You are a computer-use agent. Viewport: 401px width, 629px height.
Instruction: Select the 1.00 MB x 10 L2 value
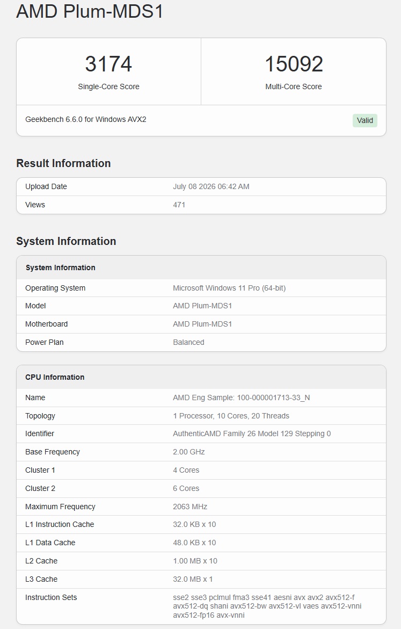[x=195, y=561]
